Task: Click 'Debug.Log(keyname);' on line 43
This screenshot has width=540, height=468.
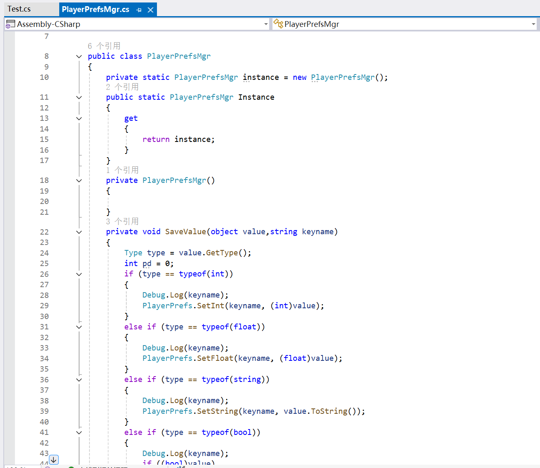Action: [x=186, y=454]
